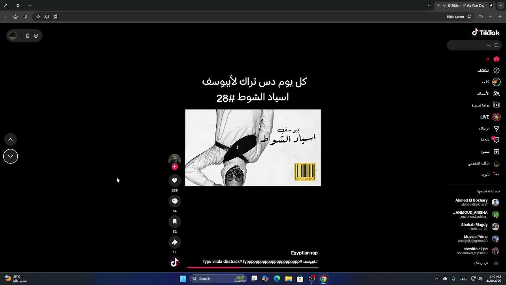Screen dimensions: 506x285
Task: Open the weather widget showing 25°C
Action: click(x=16, y=279)
